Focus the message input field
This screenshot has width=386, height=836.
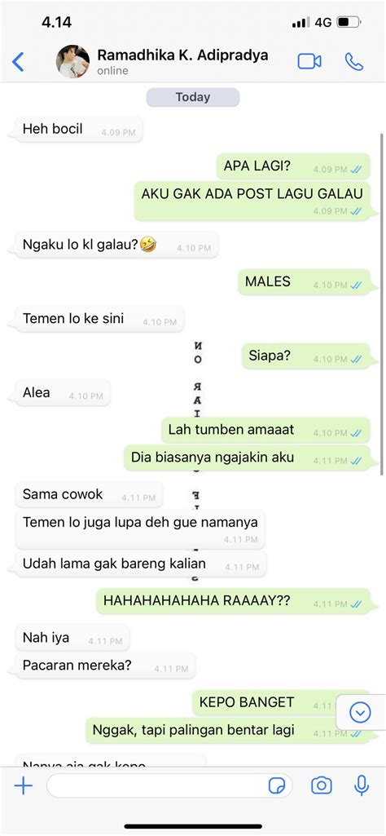[169, 785]
